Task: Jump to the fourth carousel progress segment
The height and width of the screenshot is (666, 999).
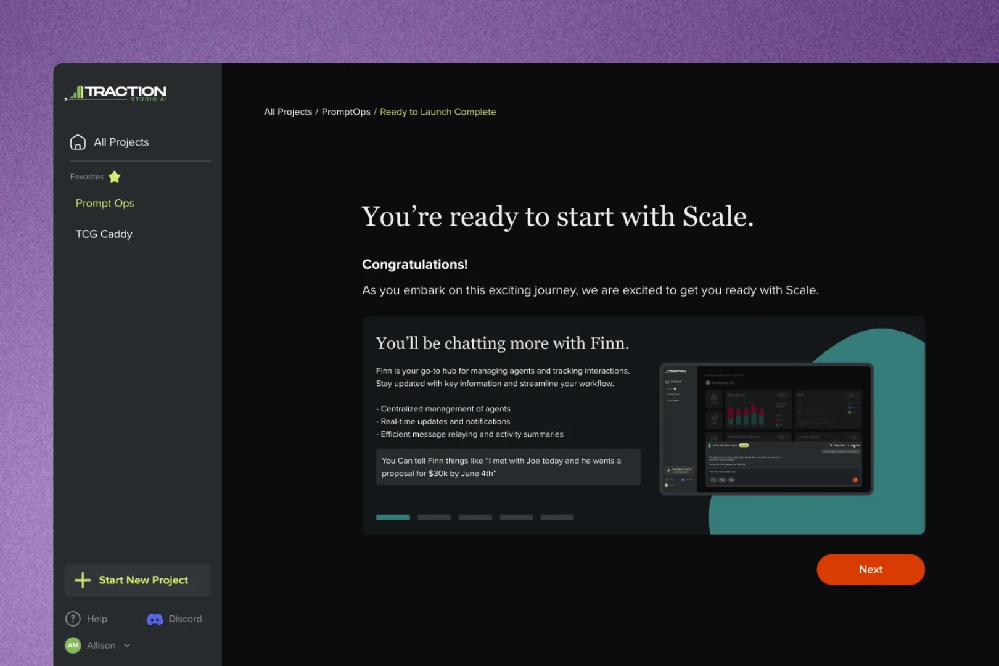Action: tap(516, 518)
